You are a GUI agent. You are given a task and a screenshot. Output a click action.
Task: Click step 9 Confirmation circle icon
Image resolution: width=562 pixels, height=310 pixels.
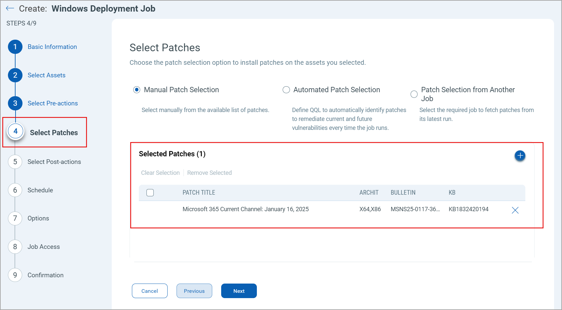tap(15, 275)
